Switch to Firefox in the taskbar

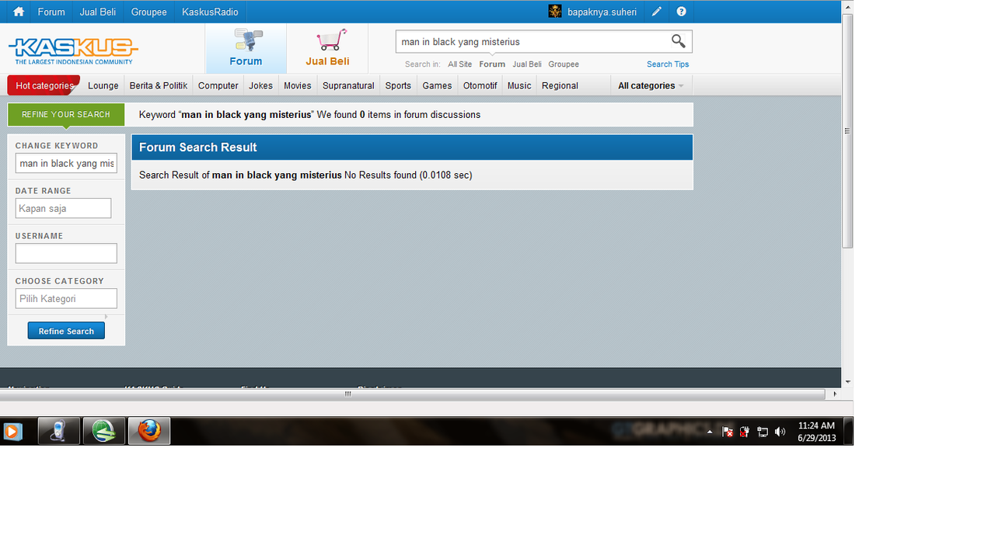(149, 431)
